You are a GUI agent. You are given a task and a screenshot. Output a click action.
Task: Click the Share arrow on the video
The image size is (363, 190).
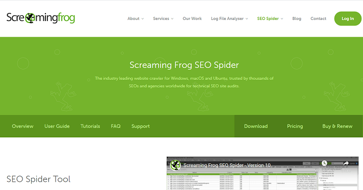pyautogui.click(x=346, y=163)
